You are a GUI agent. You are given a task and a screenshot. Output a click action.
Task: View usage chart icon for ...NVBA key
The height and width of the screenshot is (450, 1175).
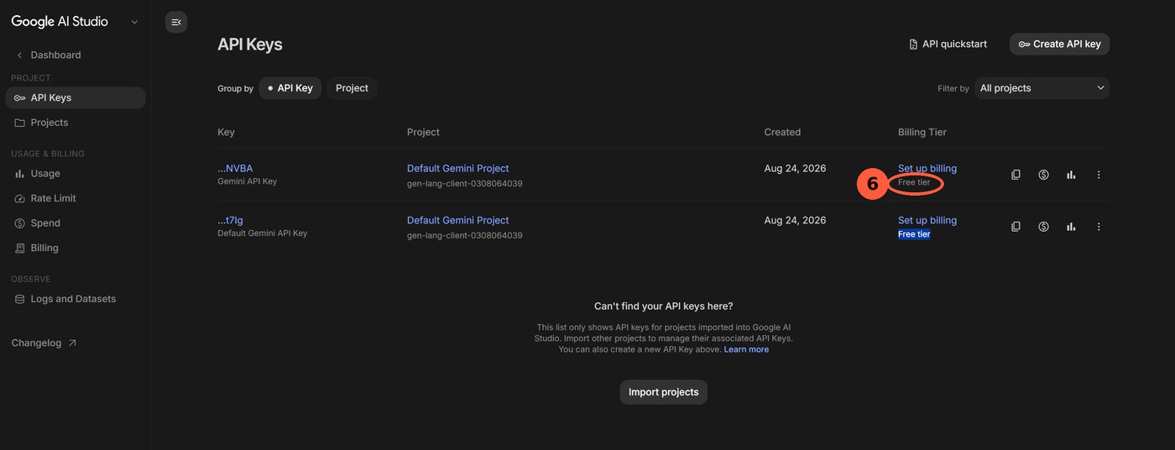1071,175
